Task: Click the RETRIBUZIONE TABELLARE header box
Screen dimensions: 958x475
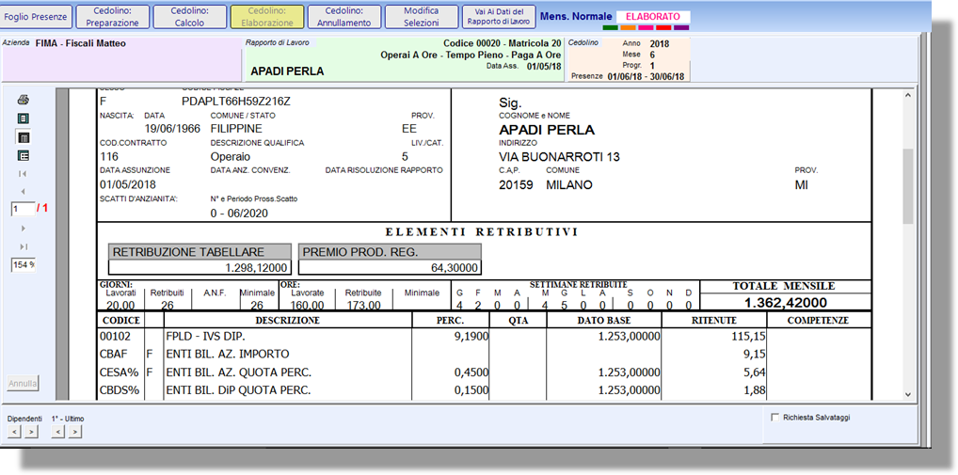Action: tap(200, 251)
